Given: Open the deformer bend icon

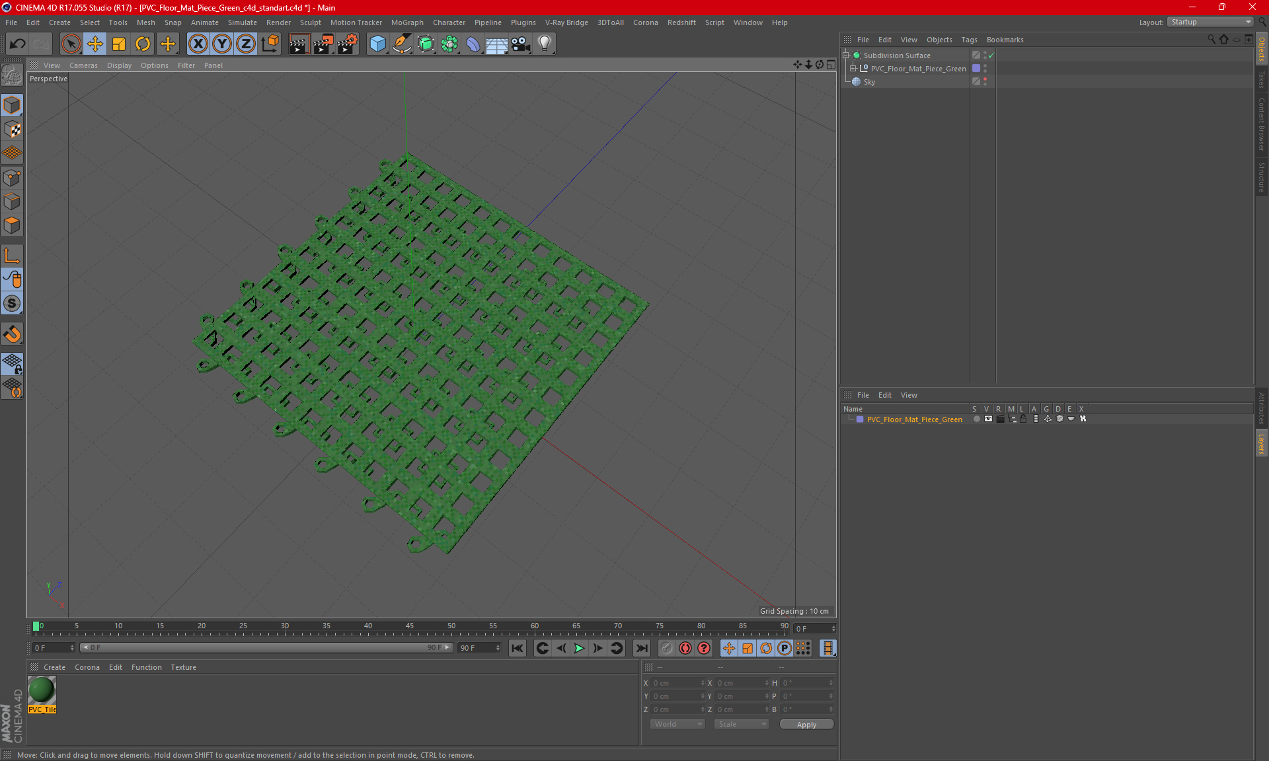Looking at the screenshot, I should [x=473, y=44].
